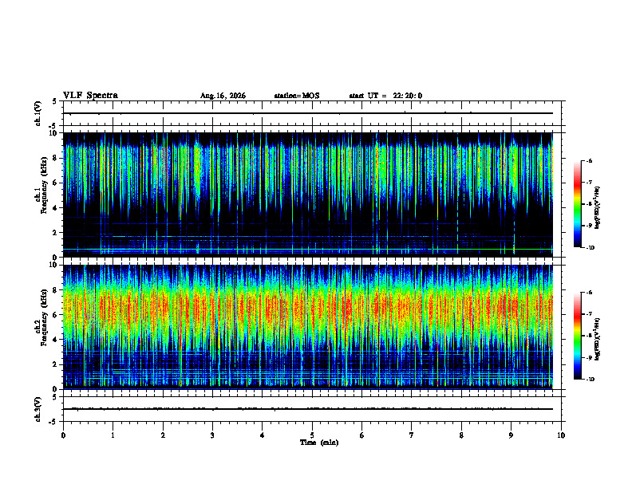Click the 3 tick label on the Time axis

[x=212, y=435]
